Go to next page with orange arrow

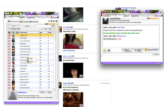[x=54, y=29]
